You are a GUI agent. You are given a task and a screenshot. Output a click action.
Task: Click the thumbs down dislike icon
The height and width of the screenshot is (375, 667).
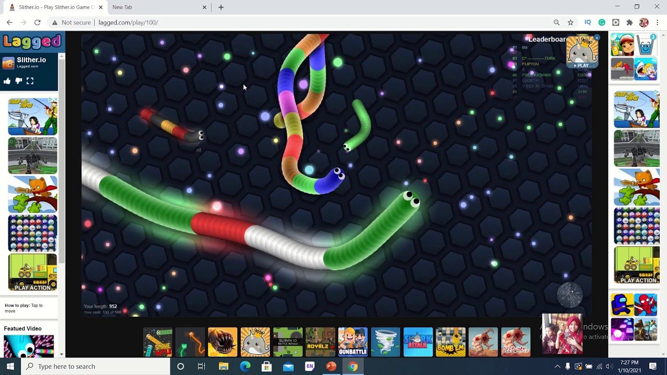click(19, 81)
